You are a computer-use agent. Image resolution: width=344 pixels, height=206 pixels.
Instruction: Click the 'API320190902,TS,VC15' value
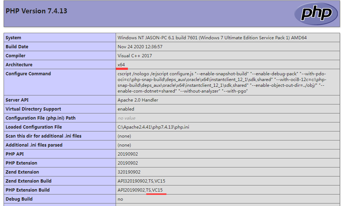[141, 181]
